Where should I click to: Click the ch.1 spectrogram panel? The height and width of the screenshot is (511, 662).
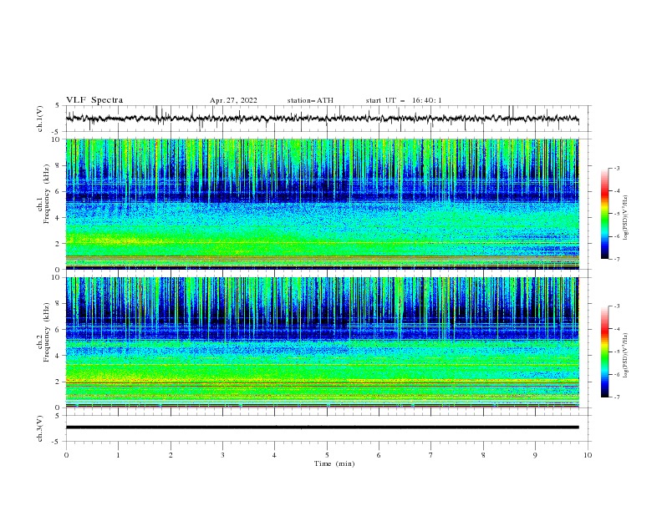pyautogui.click(x=322, y=204)
